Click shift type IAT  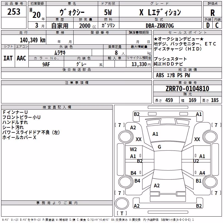(8, 58)
